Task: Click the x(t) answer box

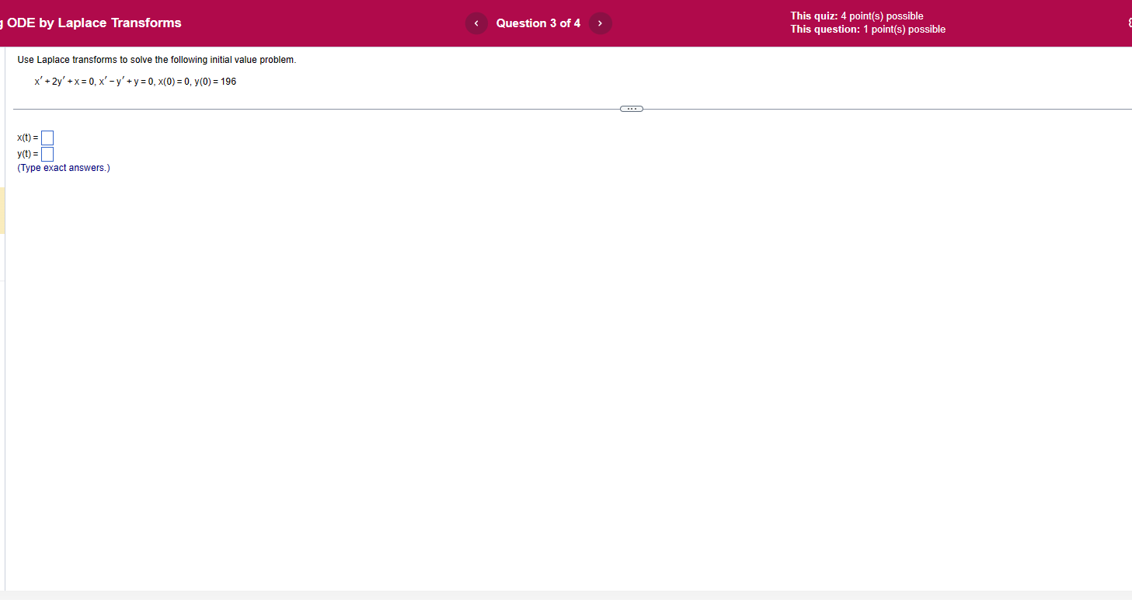Action: pos(47,138)
